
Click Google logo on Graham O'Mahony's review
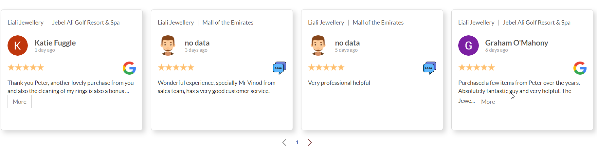(580, 68)
